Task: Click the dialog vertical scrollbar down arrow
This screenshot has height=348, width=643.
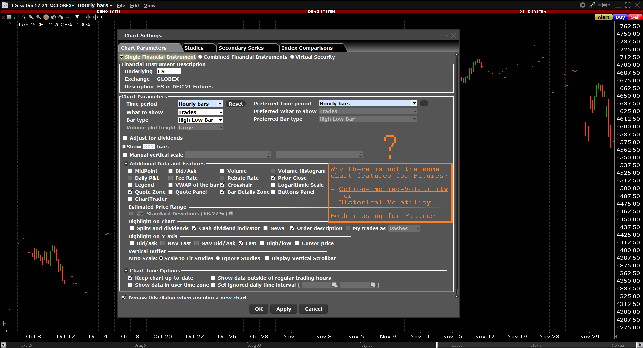Action: [x=456, y=296]
